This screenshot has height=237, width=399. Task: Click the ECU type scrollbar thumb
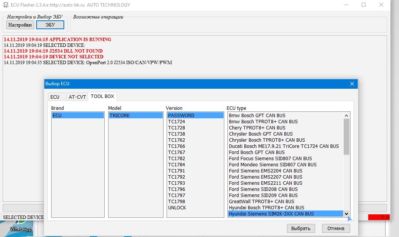346,137
